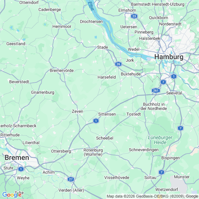Click the A23 highway shield near Elmshorn
Screen dimensions: 199x199
(x=134, y=16)
